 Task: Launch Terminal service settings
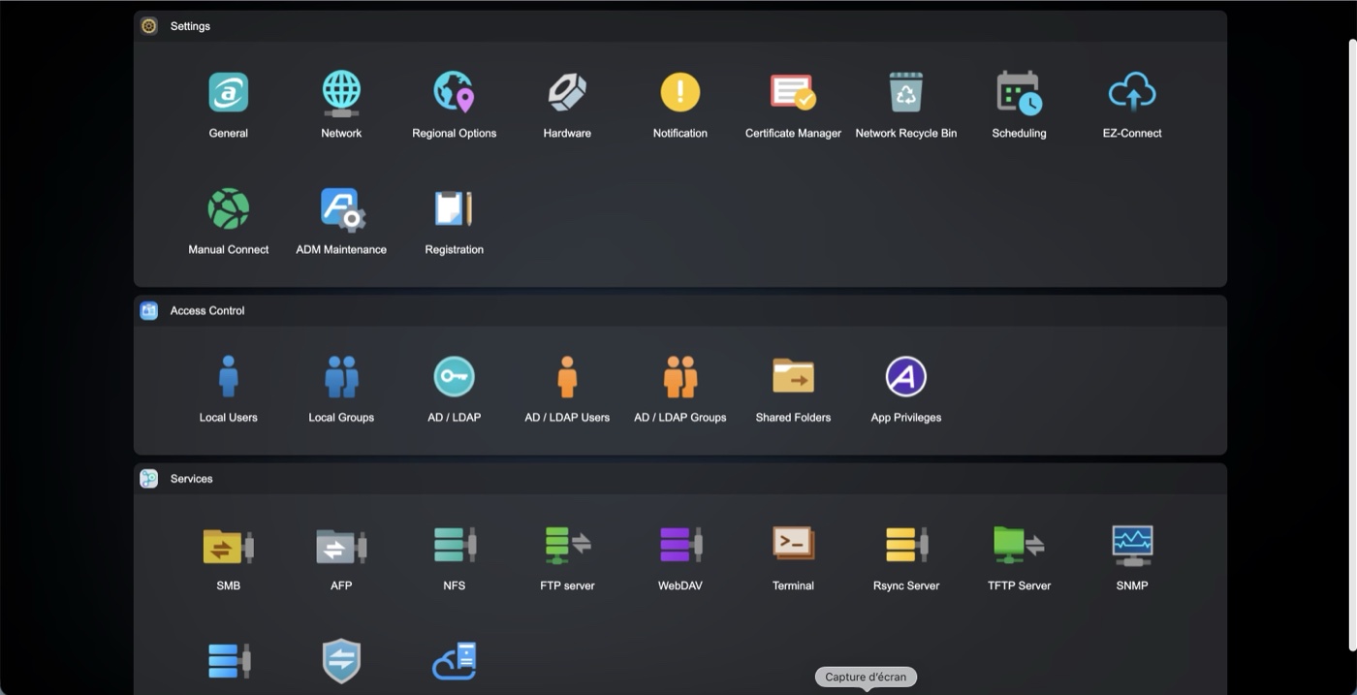click(x=793, y=543)
